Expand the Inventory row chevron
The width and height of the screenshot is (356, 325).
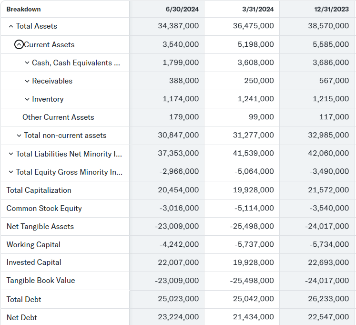coord(27,99)
